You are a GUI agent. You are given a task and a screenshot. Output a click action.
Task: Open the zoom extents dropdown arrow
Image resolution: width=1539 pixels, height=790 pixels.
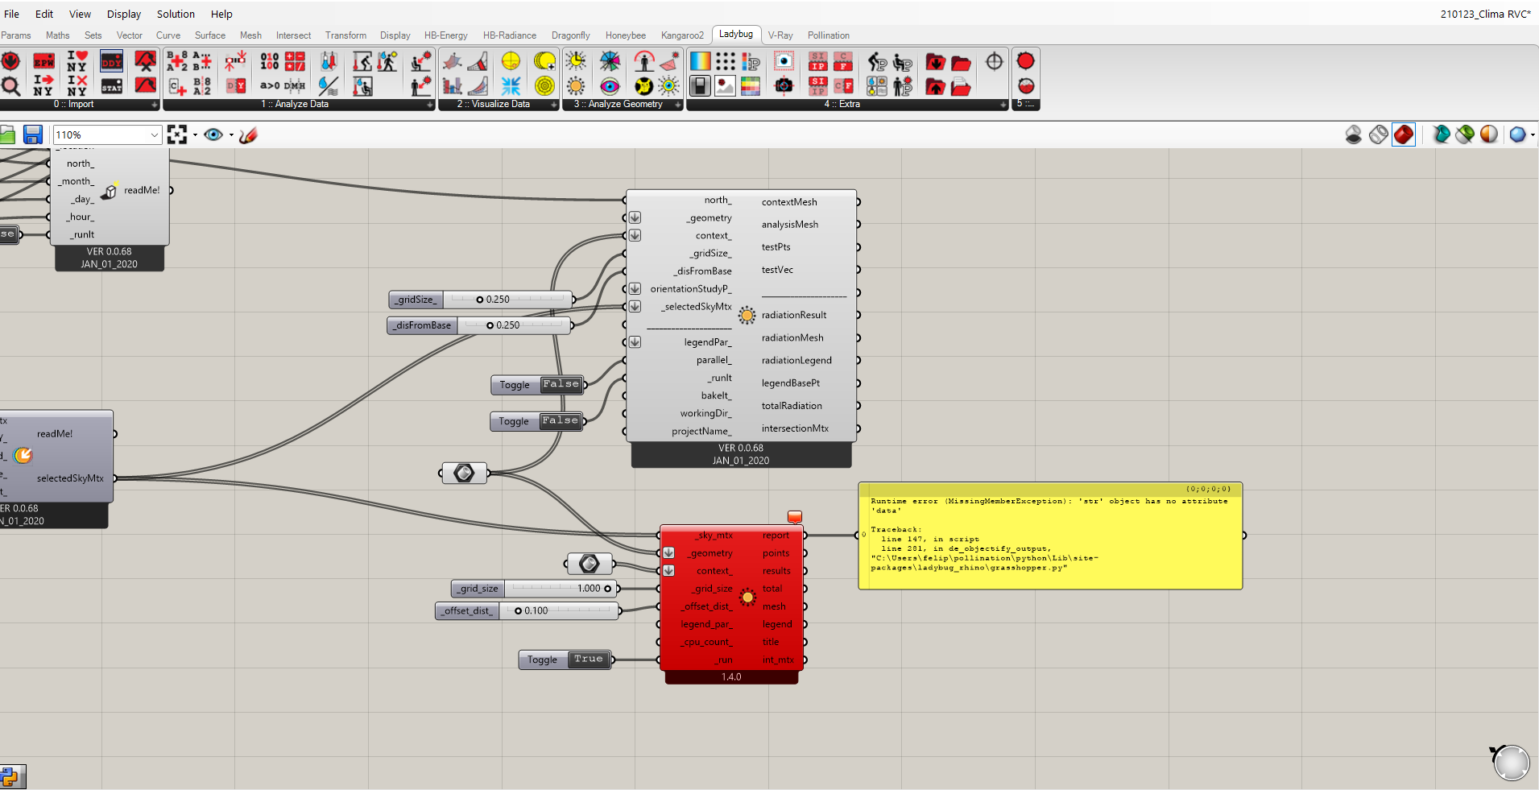pos(195,135)
